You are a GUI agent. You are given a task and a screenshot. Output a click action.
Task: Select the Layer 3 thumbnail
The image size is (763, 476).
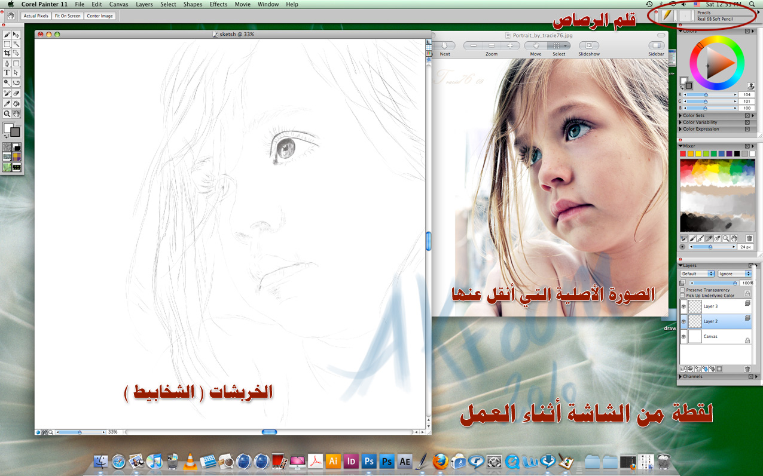point(695,306)
